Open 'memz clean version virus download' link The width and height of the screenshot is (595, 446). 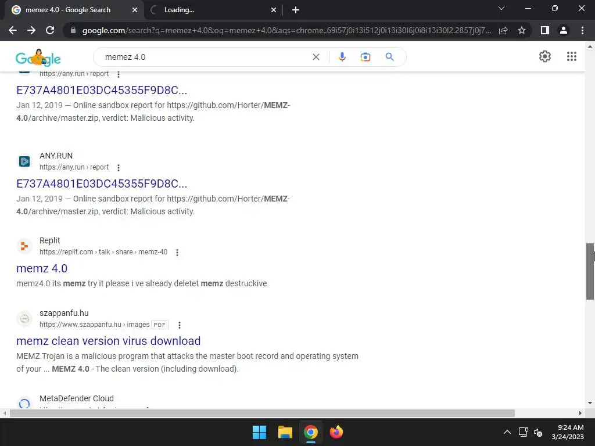pyautogui.click(x=109, y=341)
